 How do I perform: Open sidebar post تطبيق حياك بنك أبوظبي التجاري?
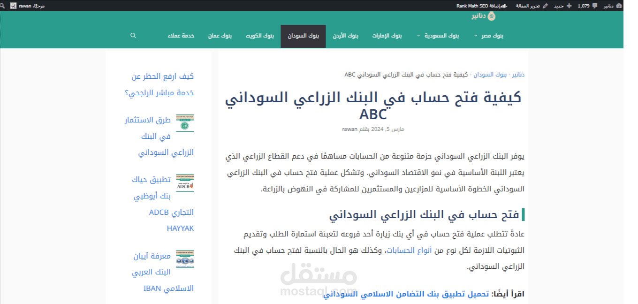pyautogui.click(x=164, y=204)
